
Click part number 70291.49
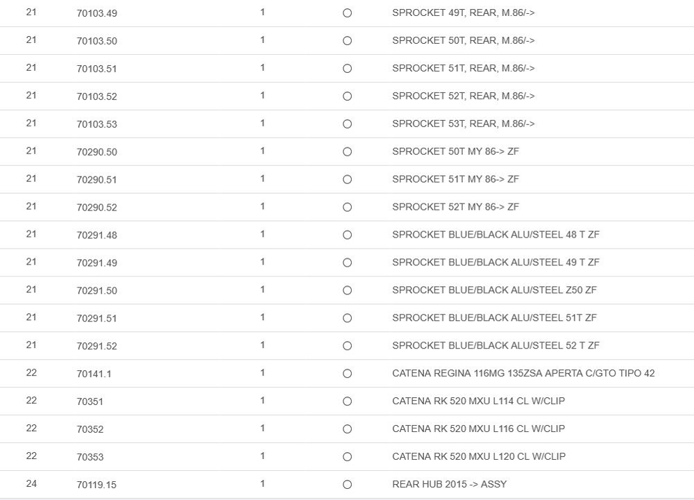point(96,262)
